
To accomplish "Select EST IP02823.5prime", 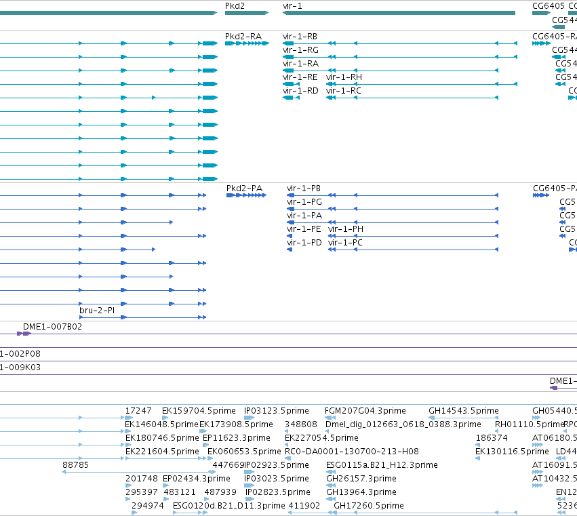I will pyautogui.click(x=278, y=493).
